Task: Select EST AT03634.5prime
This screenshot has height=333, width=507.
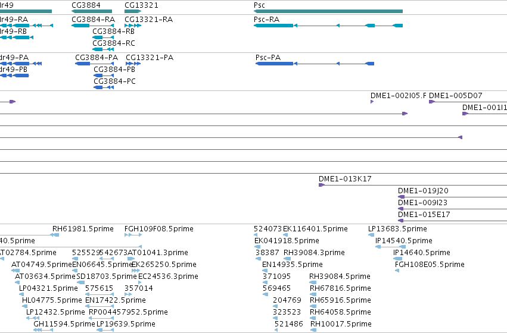Action: pyautogui.click(x=45, y=277)
